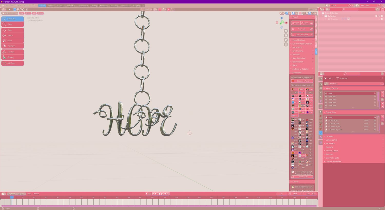Open the viewport Add menu
Viewport: 385px width, 210px height.
pos(34,13)
